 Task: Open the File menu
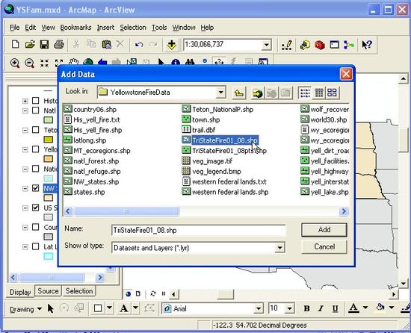15,28
